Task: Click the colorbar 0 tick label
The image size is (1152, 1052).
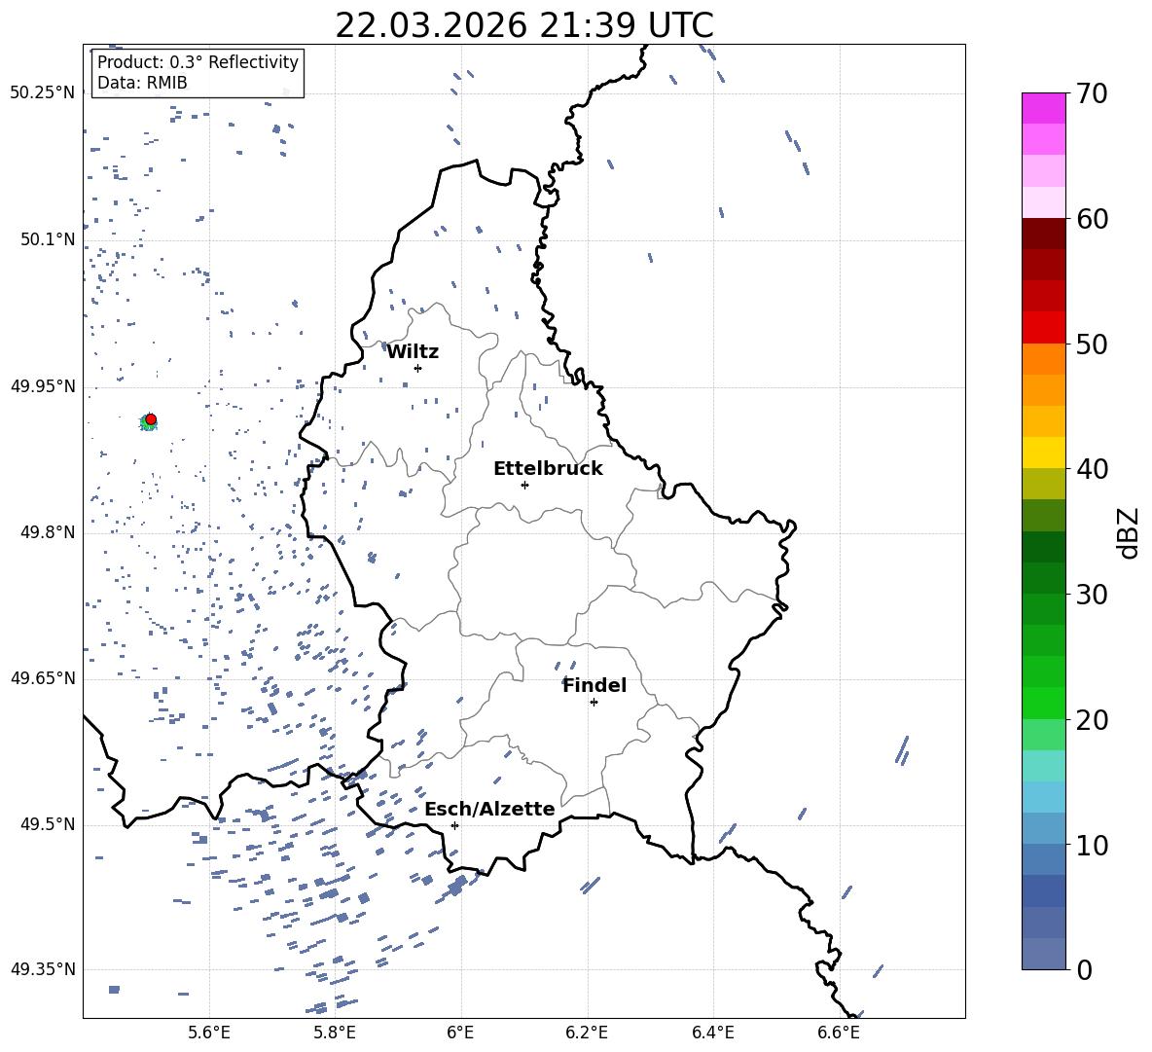Action: point(1085,969)
